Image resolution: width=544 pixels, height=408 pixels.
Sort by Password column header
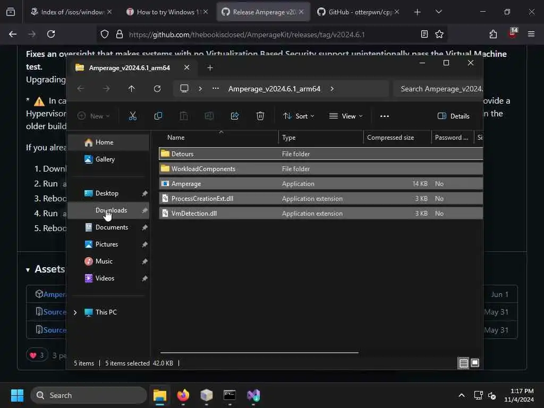click(x=453, y=138)
